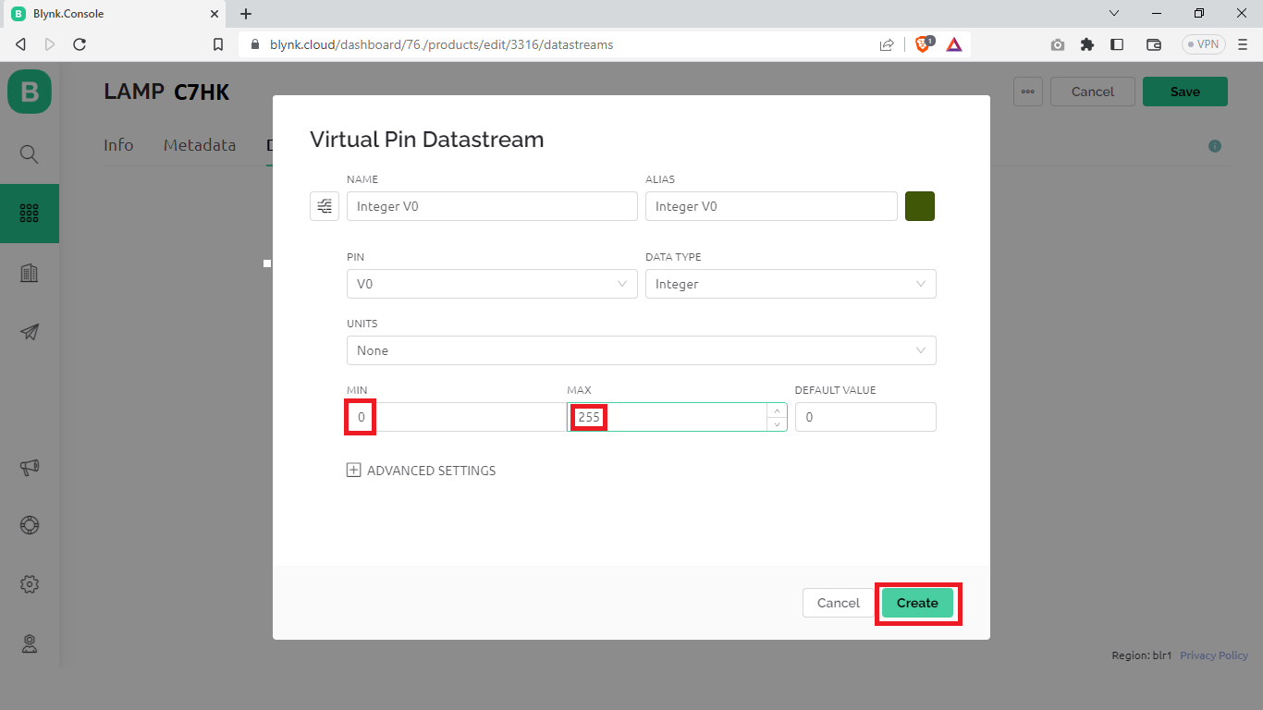Viewport: 1263px width, 710px height.
Task: Open the browser hamburger menu
Action: pos(1241,44)
